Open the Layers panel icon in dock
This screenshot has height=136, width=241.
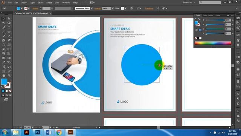[x=238, y=82]
